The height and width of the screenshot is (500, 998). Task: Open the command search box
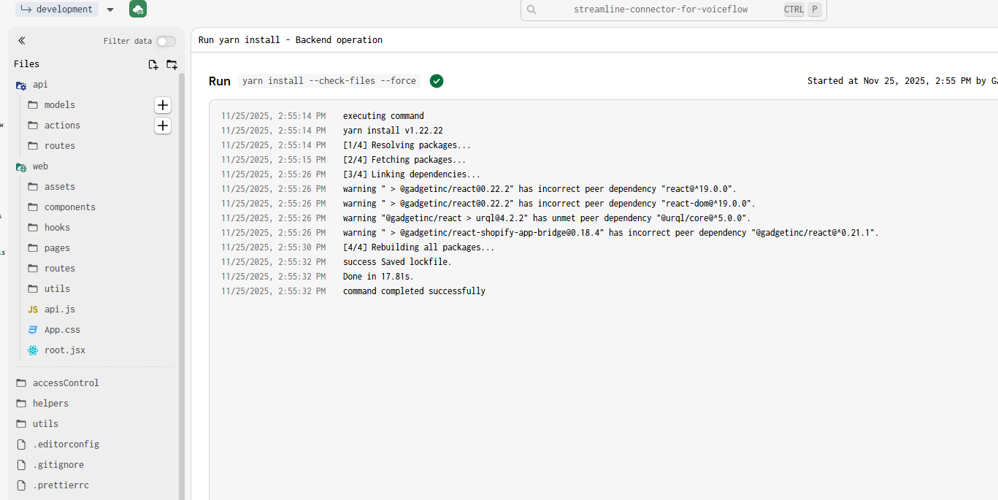[x=673, y=9]
